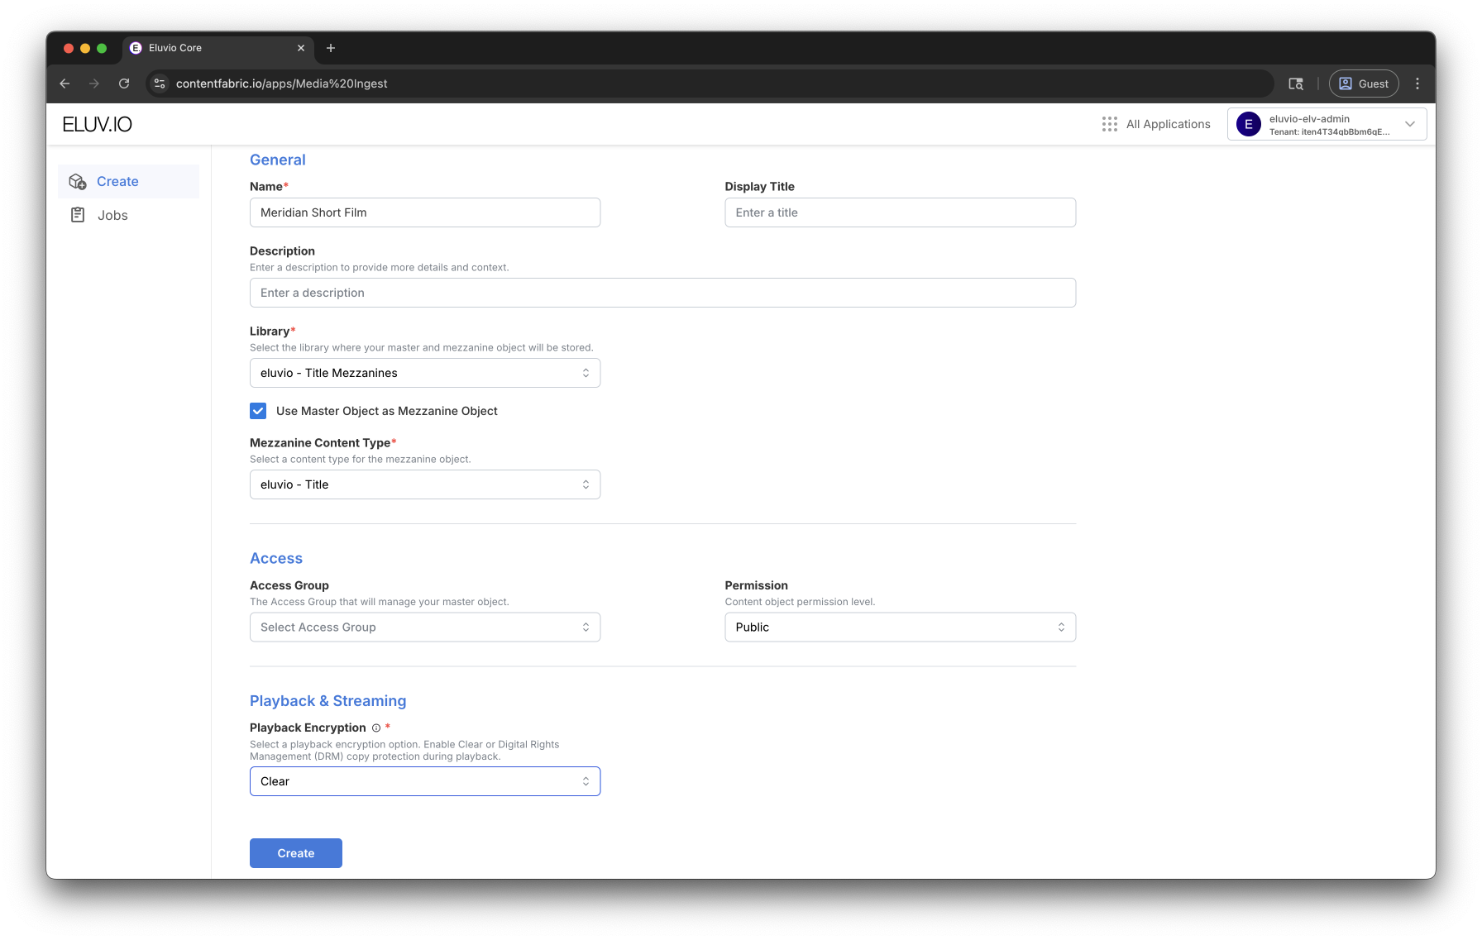
Task: Expand the Mezzanine Content Type dropdown
Action: pyautogui.click(x=424, y=484)
